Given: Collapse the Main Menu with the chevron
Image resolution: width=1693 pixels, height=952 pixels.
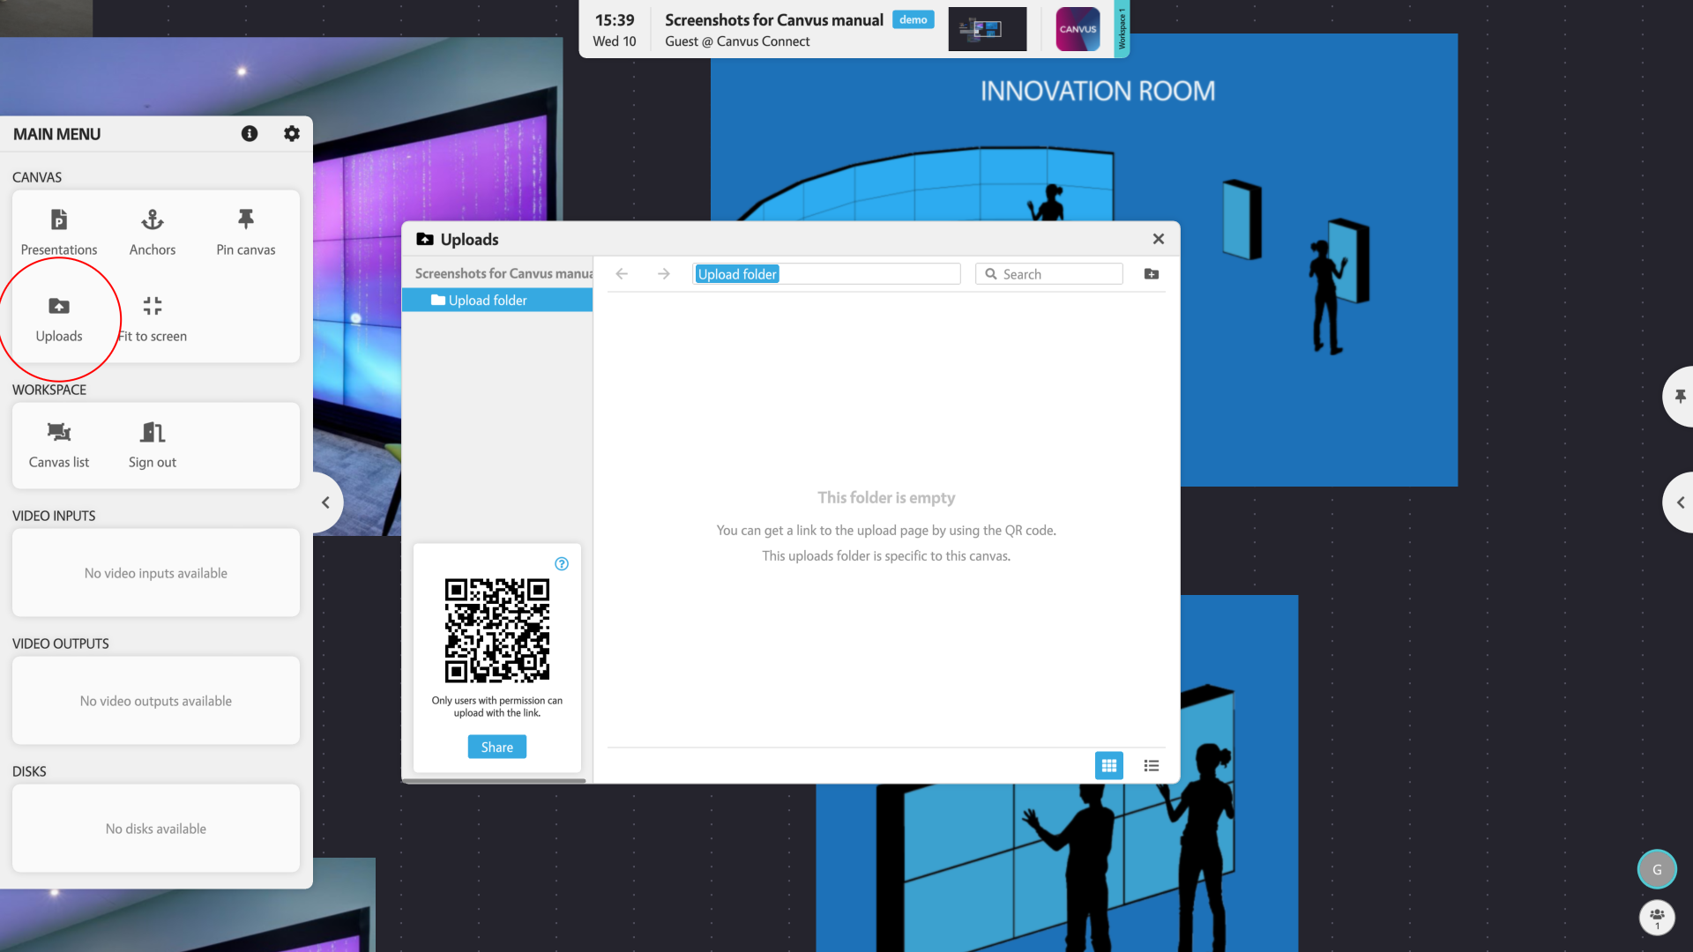Looking at the screenshot, I should point(325,502).
